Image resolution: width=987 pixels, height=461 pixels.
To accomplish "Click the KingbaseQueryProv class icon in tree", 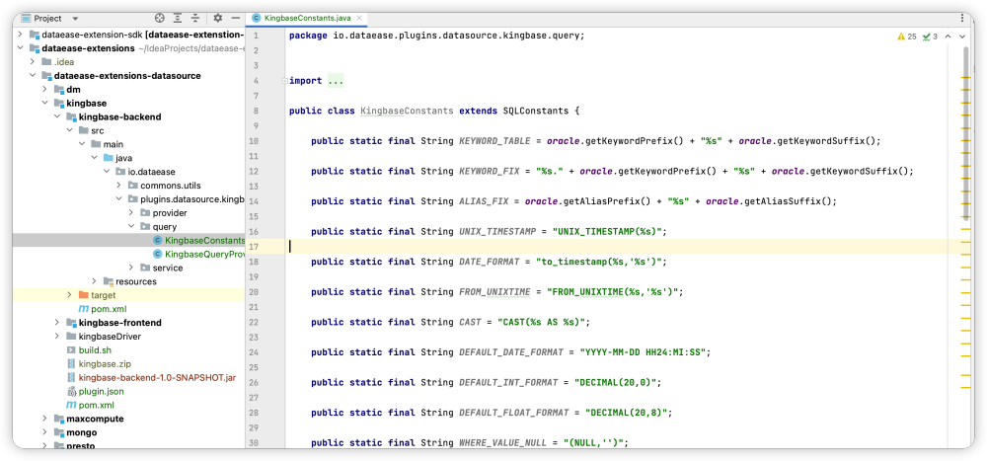I will (x=157, y=254).
